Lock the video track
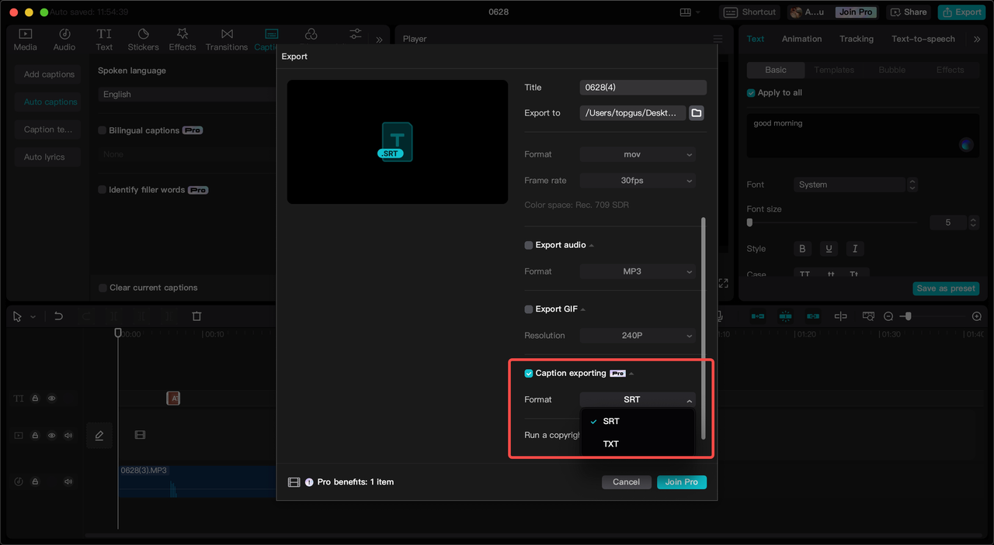The image size is (994, 545). [x=35, y=436]
